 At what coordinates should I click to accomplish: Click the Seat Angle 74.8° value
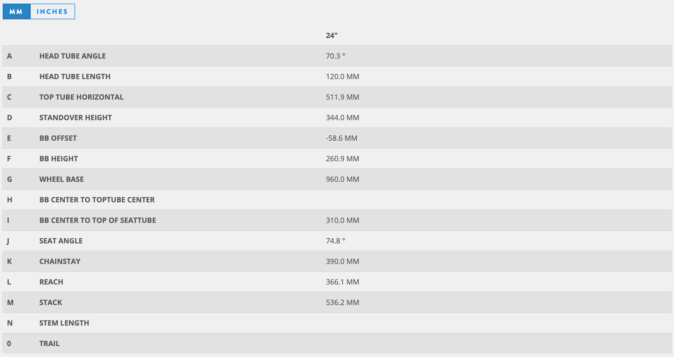[335, 241]
